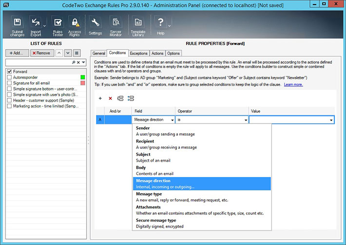346x245 pixels.
Task: Launch the Rules Tester
Action: point(58,27)
